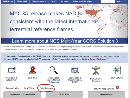Viewport: 130px width, 98px height.
Task: Click the New Datums text link
Action: coord(117,78)
